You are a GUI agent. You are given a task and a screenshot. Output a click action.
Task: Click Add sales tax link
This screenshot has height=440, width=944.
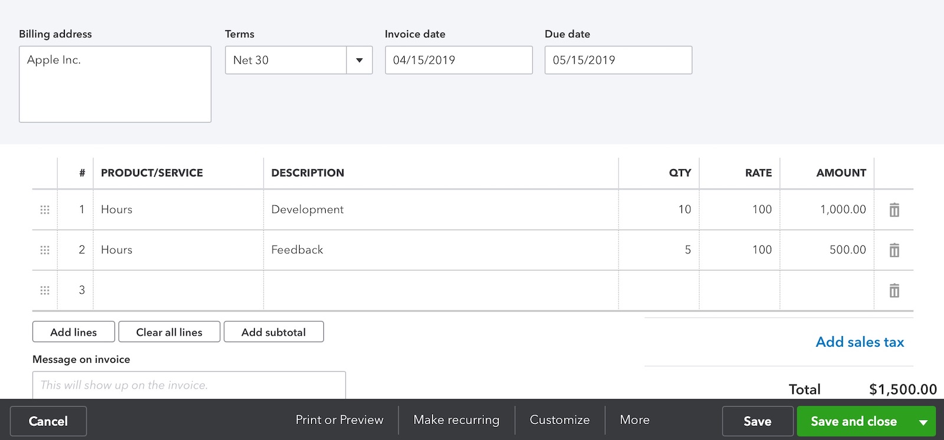tap(860, 342)
